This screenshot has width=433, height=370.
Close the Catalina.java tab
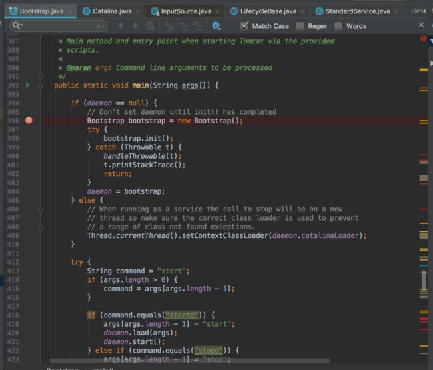138,11
